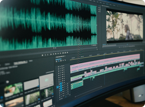This screenshot has height=107, width=145.
Task: Play the audio clip in Source monitor
Action: pos(56,54)
